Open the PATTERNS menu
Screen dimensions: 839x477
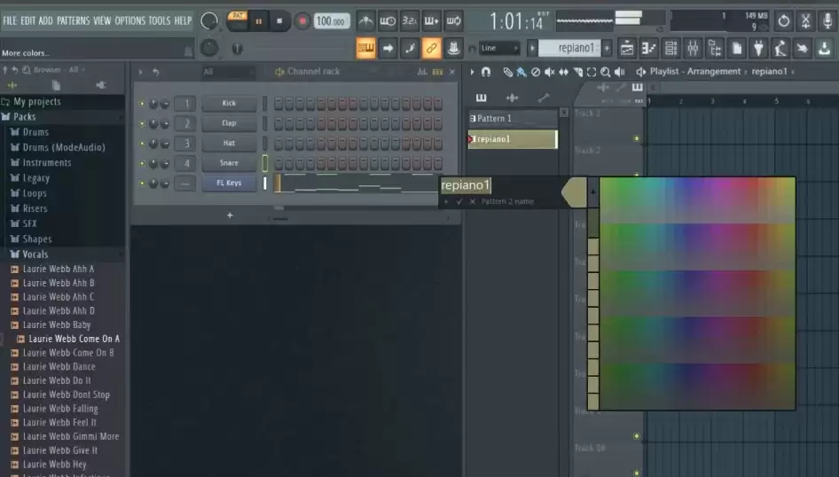(74, 21)
